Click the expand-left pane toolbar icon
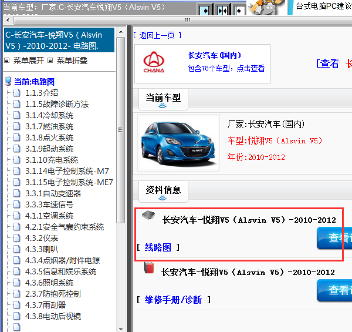Image resolution: width=352 pixels, height=332 pixels. 239,10
